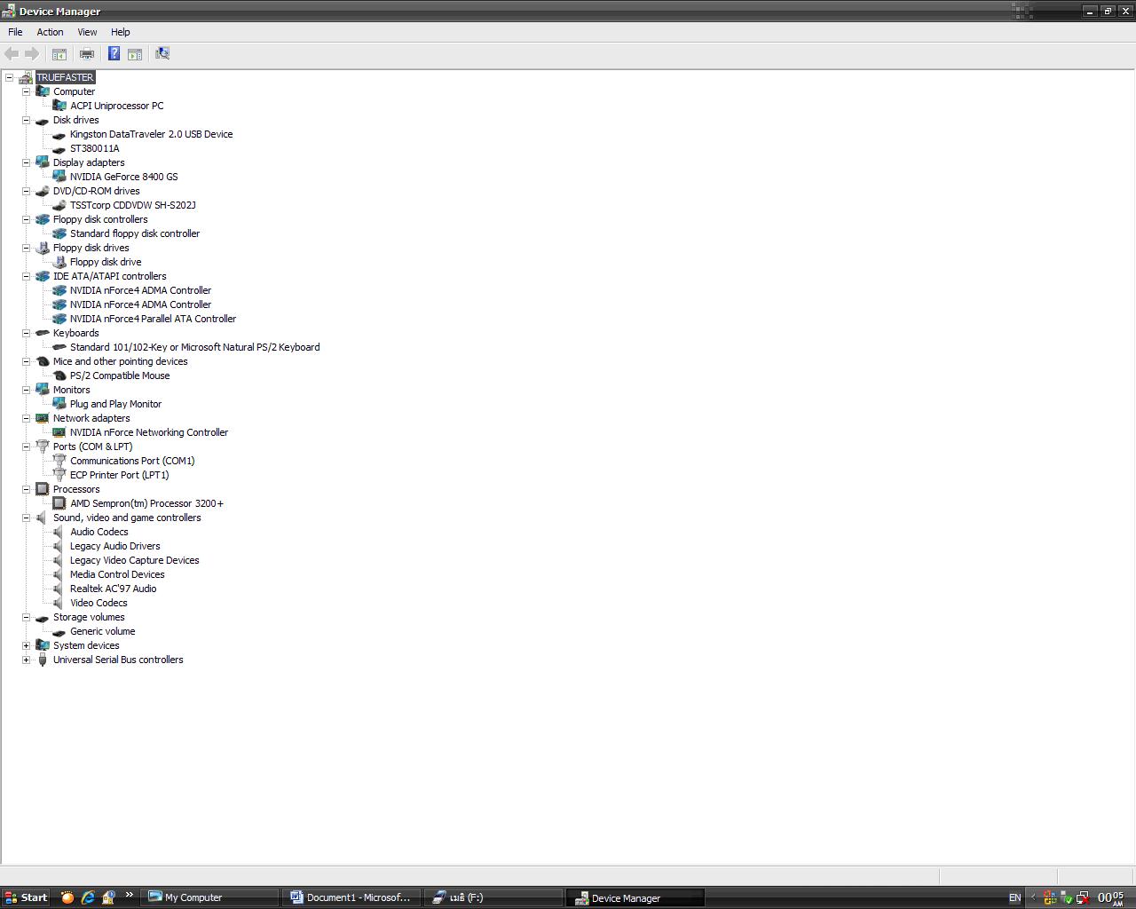Collapse the TRUEFASTER root node
This screenshot has height=909, width=1136.
click(x=10, y=77)
